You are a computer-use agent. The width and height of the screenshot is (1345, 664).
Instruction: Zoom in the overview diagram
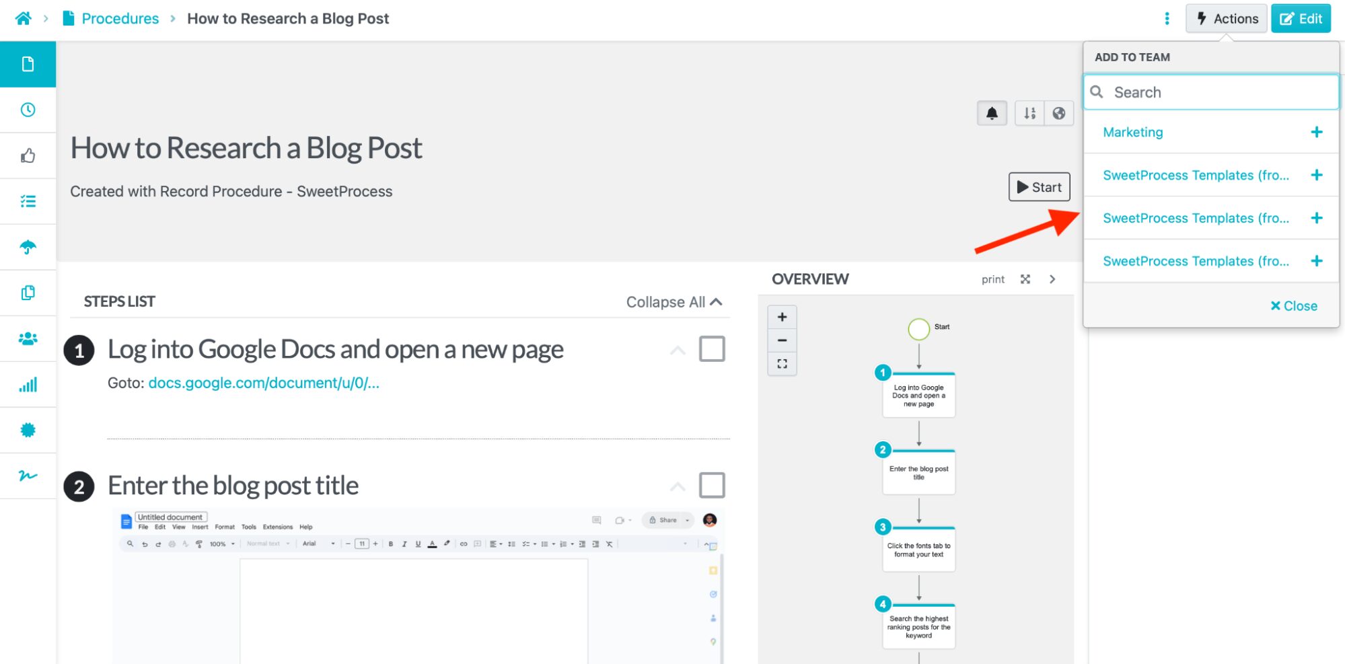782,317
